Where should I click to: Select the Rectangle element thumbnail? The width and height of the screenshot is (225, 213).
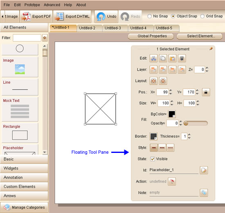(20, 133)
